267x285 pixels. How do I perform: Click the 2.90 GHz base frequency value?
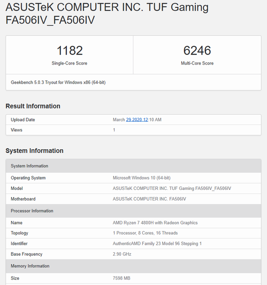(x=122, y=254)
